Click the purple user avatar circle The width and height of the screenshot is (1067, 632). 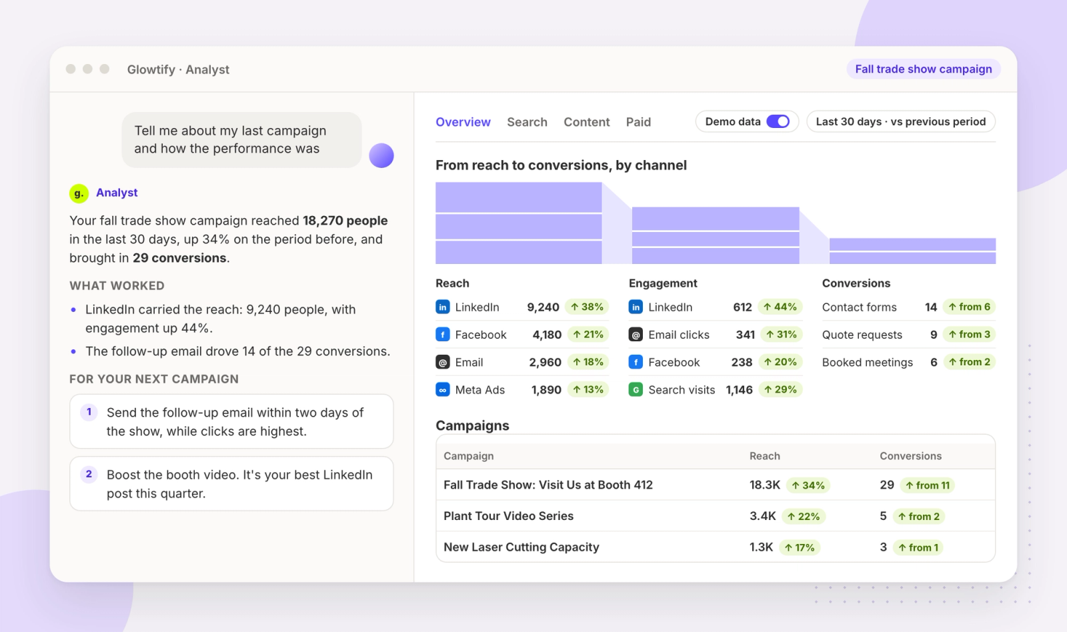381,155
